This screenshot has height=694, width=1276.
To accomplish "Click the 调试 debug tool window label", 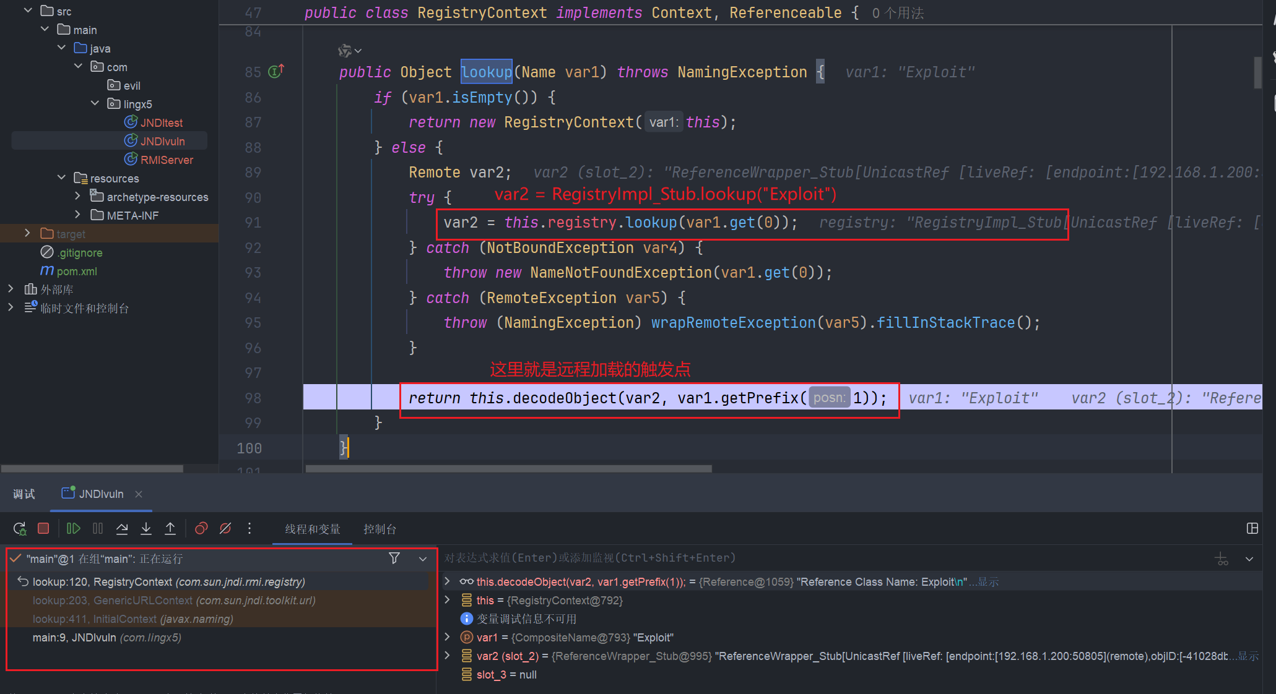I will pos(24,494).
